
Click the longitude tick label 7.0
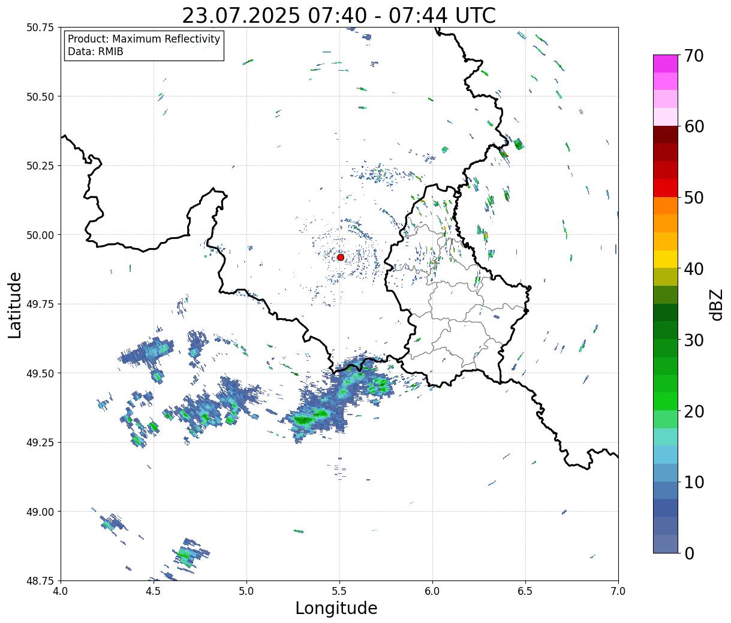[x=618, y=591]
